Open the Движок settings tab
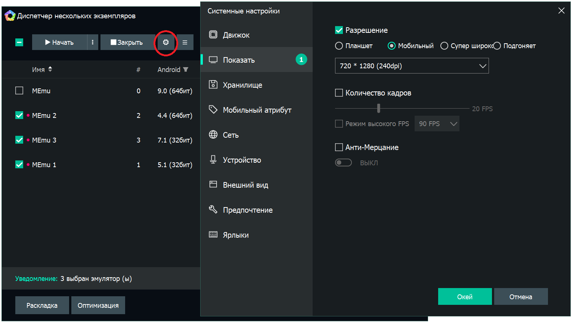The image size is (573, 322). click(257, 35)
